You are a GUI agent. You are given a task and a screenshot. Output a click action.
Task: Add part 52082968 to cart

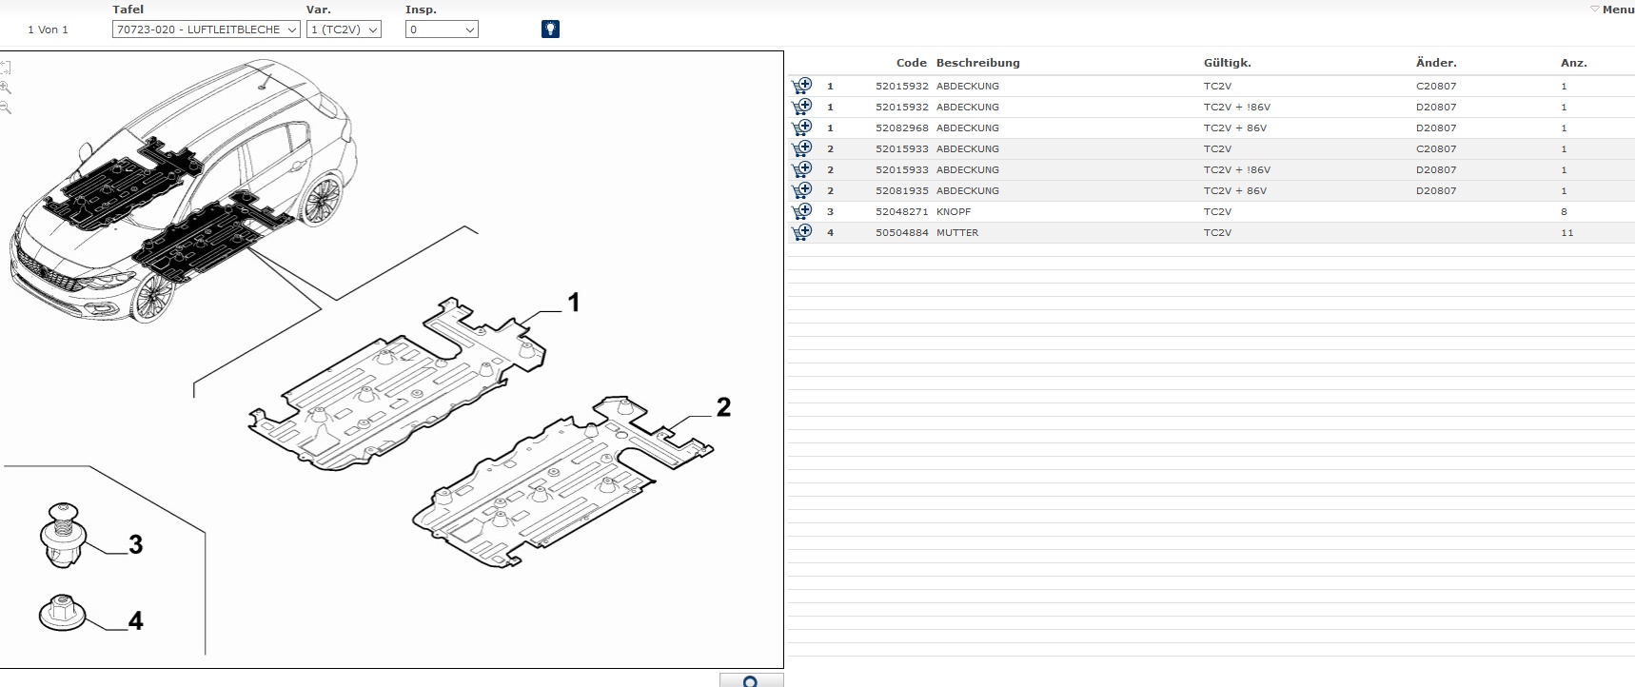click(801, 128)
